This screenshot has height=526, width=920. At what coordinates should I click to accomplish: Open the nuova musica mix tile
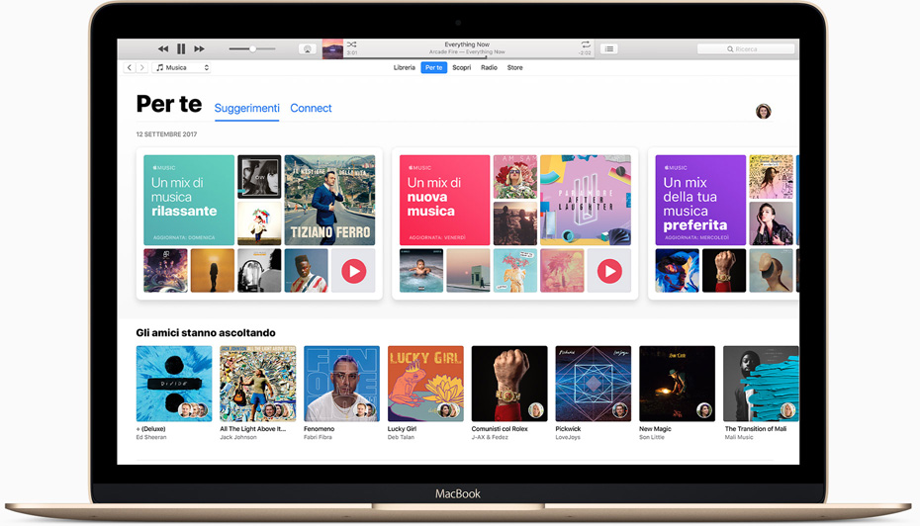445,200
